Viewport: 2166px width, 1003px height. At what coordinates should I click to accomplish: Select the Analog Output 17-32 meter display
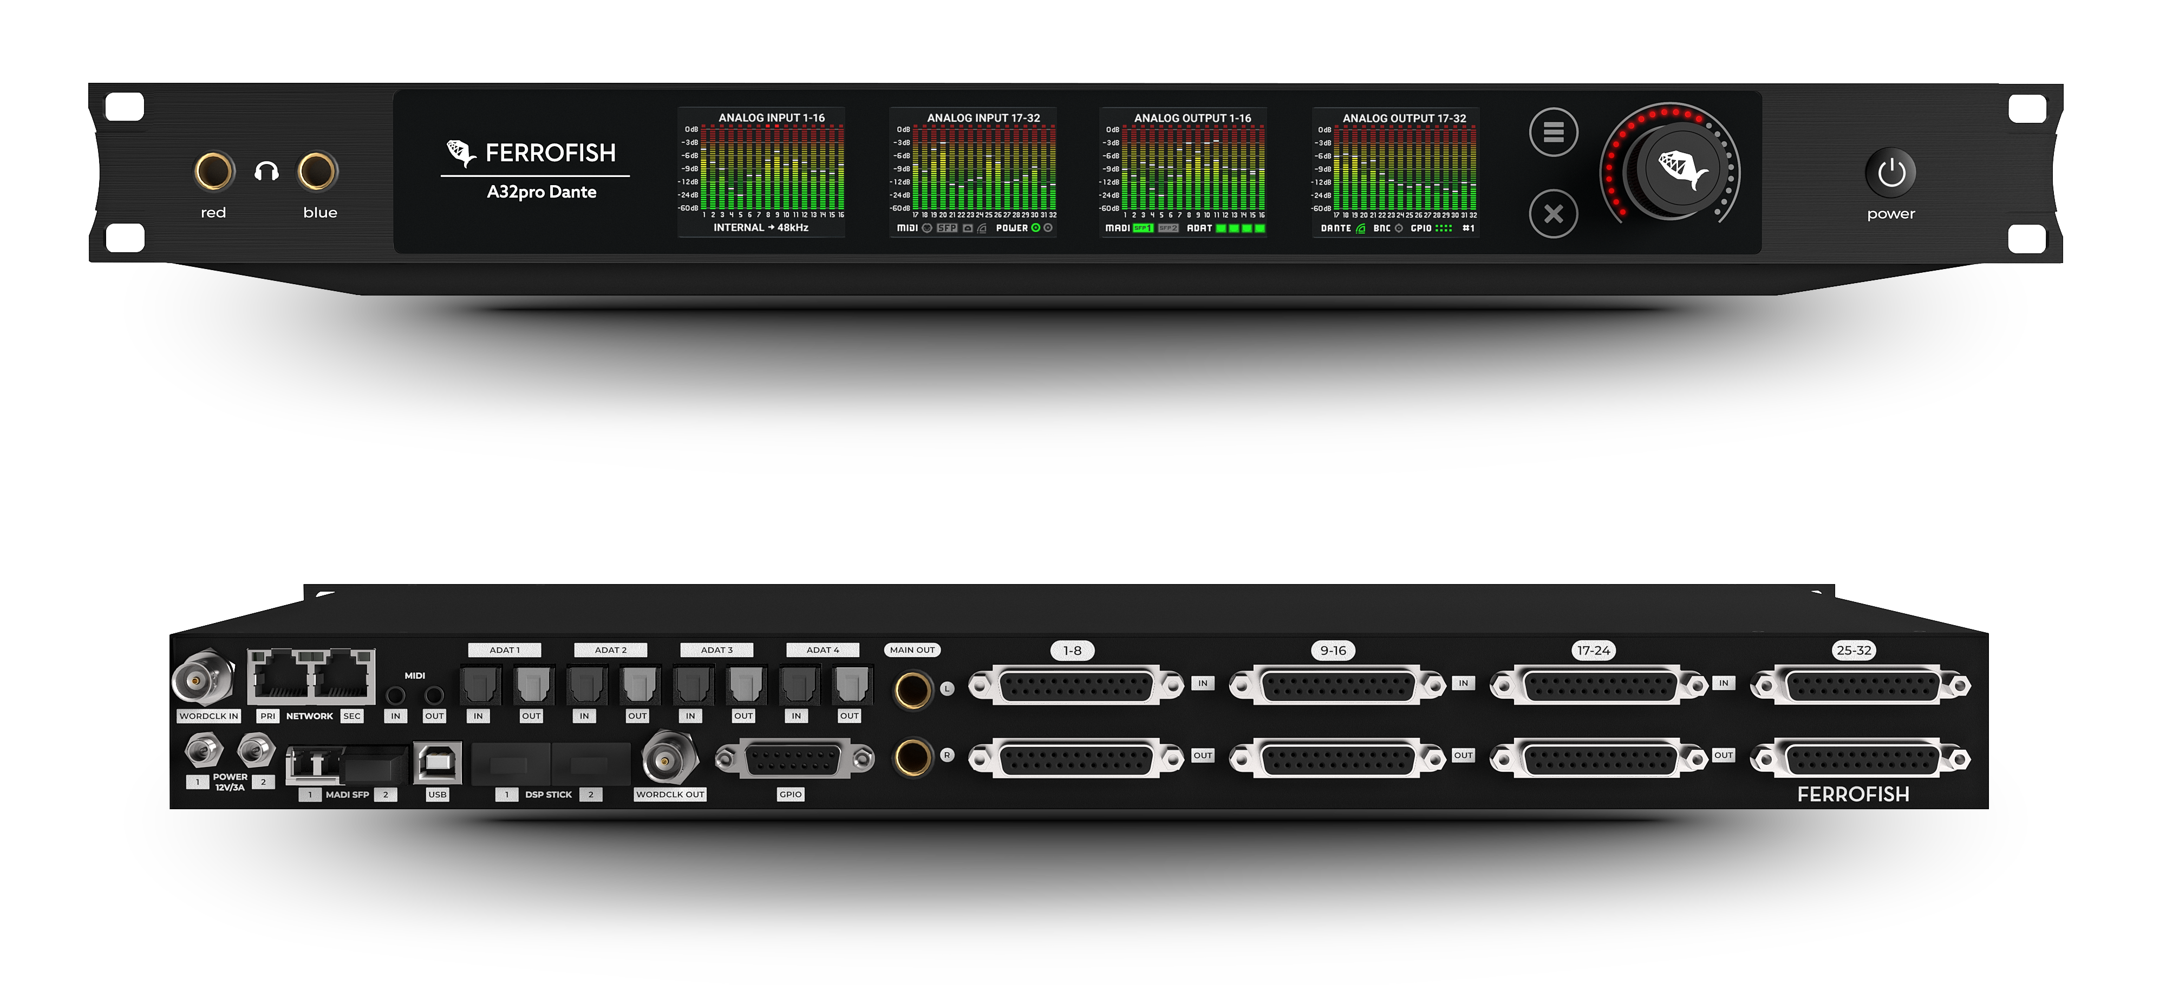(x=1396, y=172)
